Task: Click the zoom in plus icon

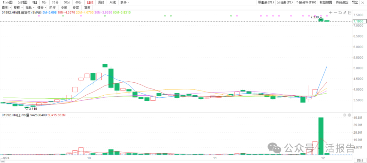Action: tap(330, 13)
